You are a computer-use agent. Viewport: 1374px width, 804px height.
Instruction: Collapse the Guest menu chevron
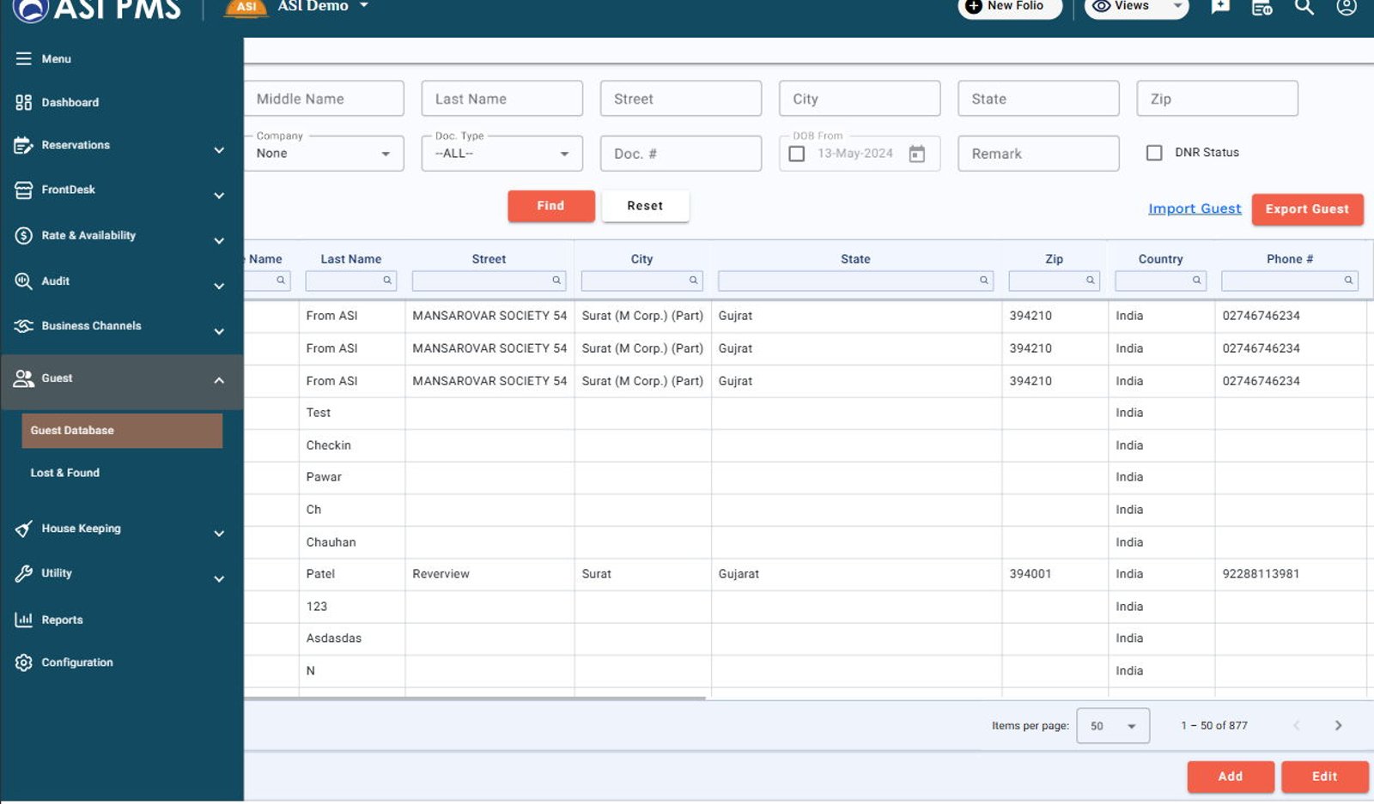coord(219,380)
